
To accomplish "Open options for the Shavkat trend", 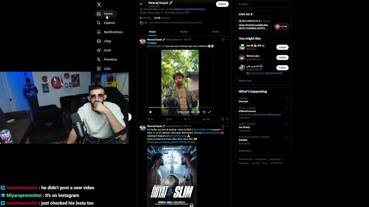I will [x=287, y=99].
